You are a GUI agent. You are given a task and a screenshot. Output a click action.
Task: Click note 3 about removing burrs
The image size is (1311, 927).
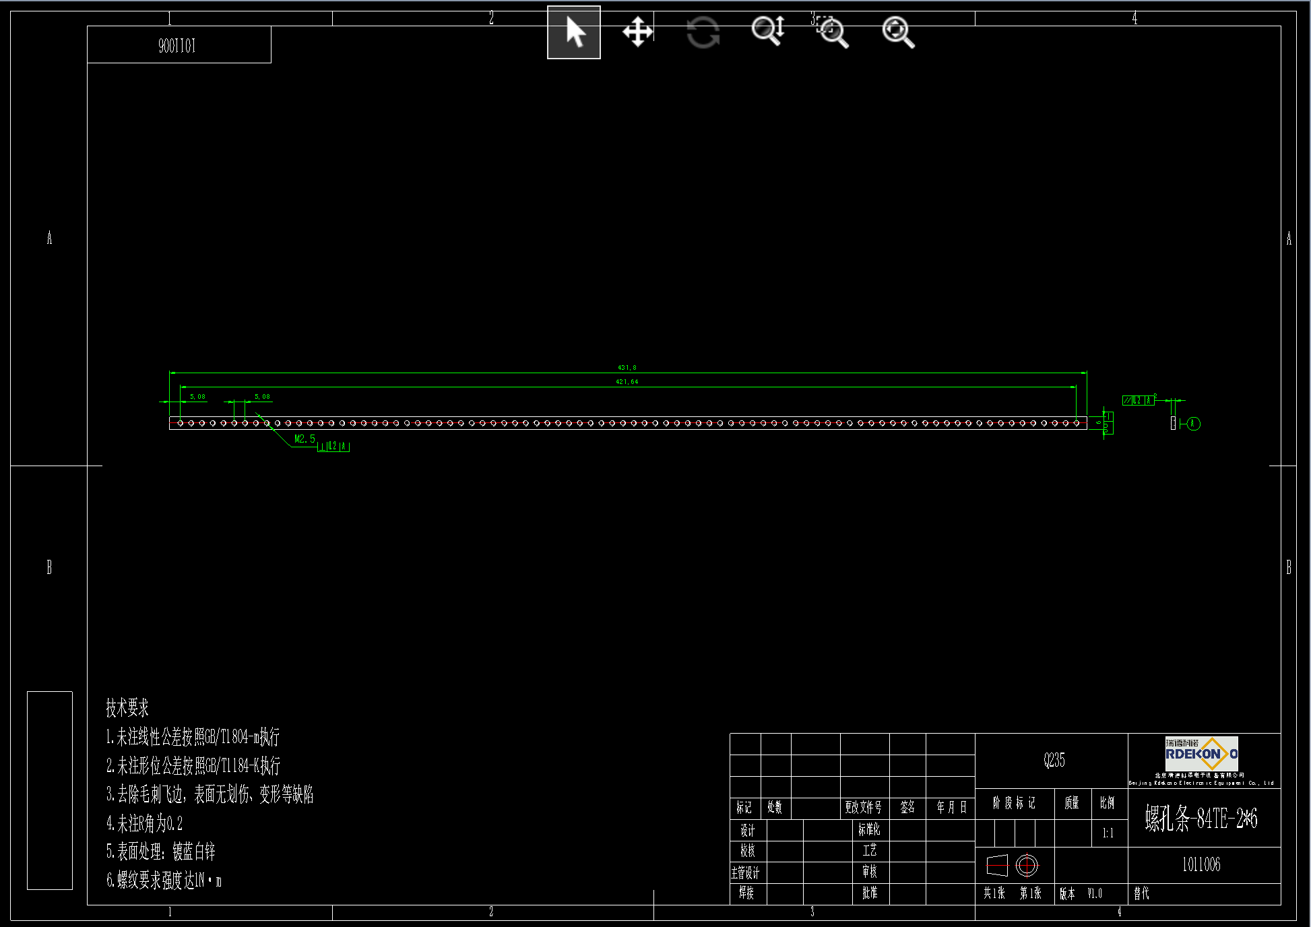210,794
